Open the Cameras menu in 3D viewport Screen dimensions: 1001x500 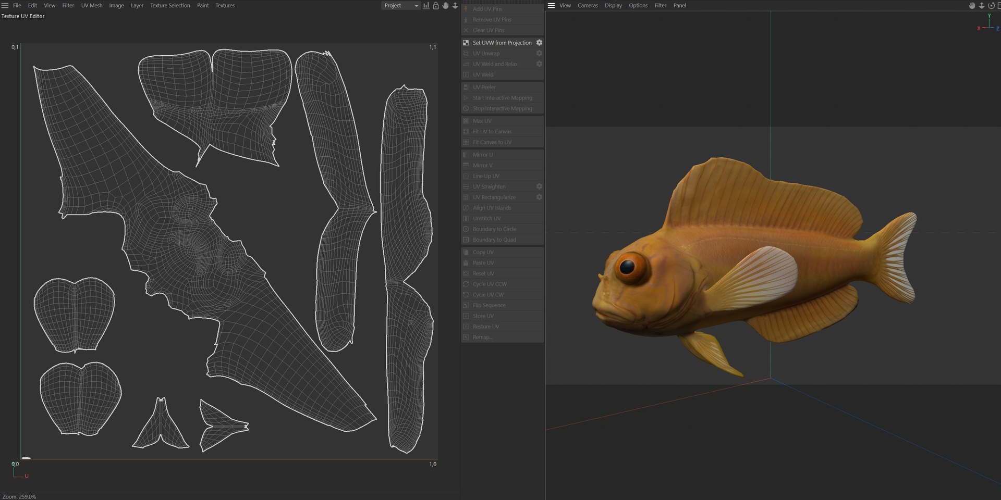point(588,6)
